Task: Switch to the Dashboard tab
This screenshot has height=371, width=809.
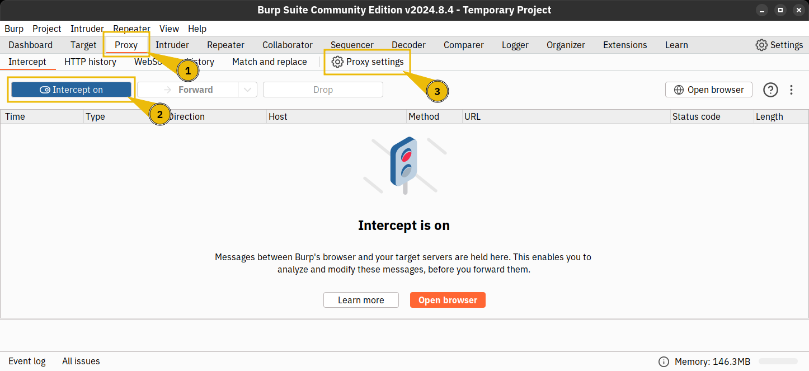Action: click(x=31, y=45)
